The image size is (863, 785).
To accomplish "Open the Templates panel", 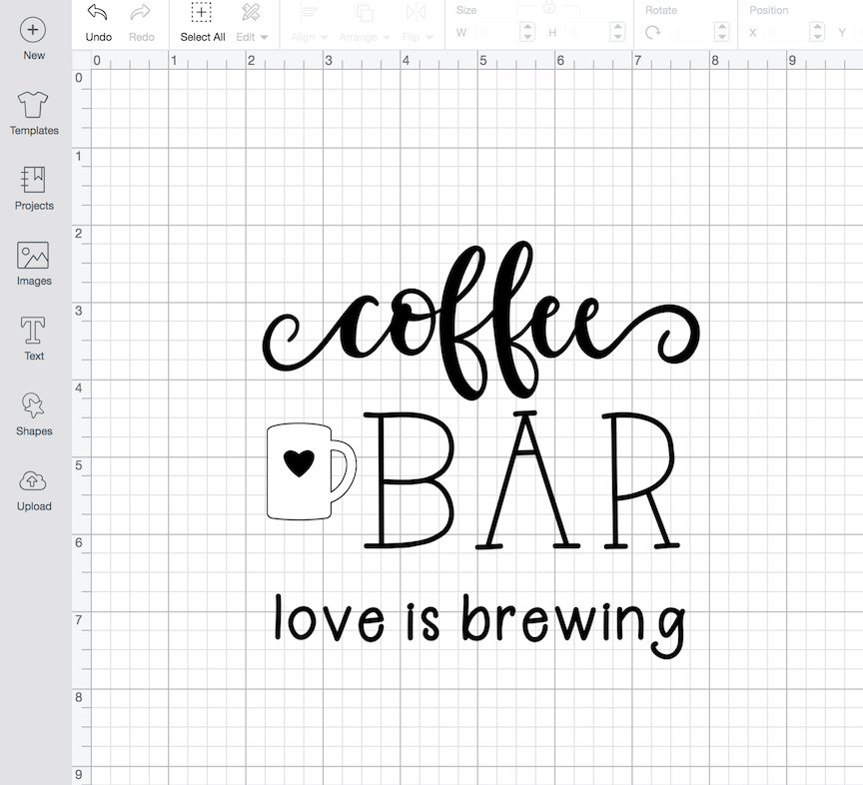I will coord(33,113).
